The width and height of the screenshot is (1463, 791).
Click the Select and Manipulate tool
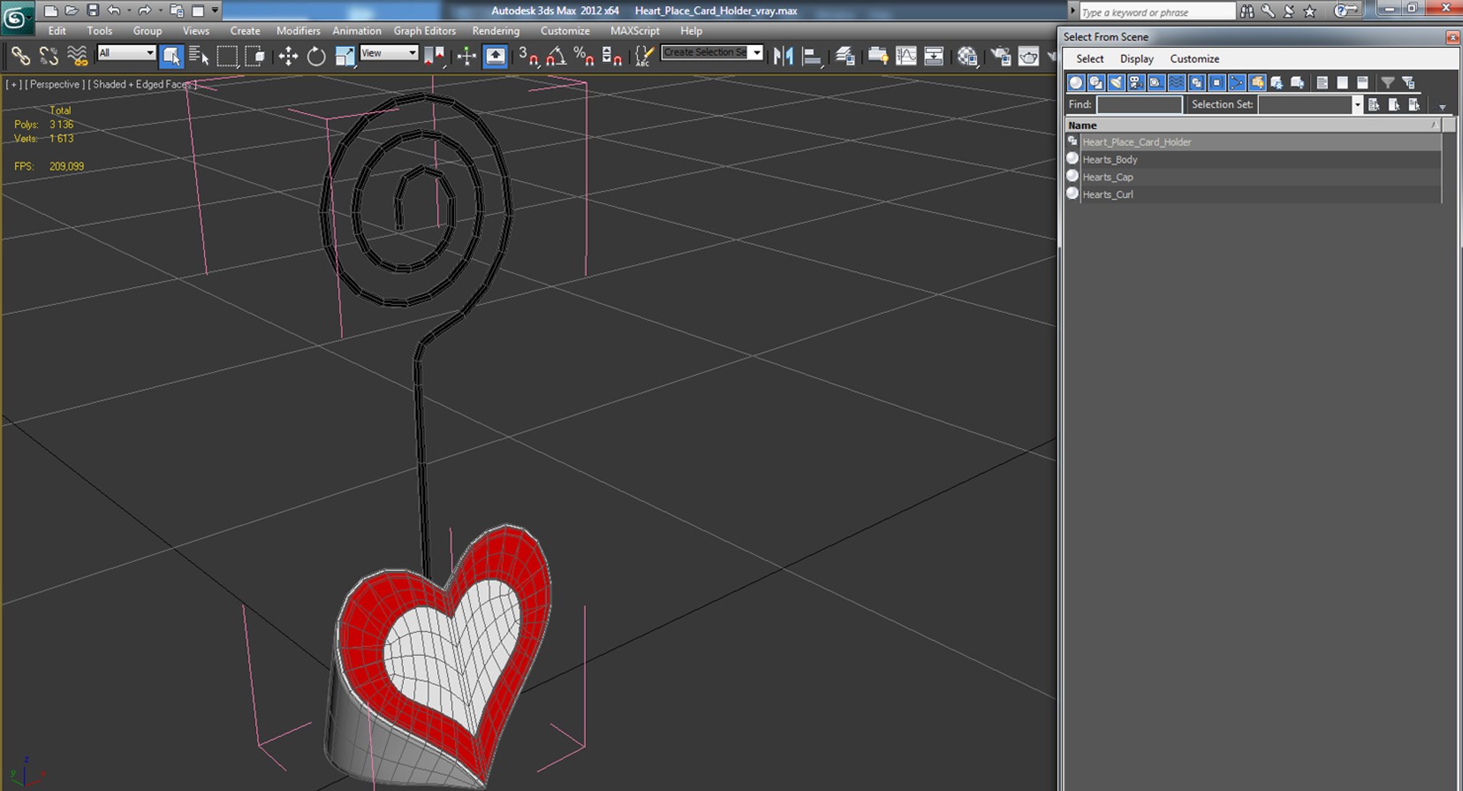coord(466,56)
